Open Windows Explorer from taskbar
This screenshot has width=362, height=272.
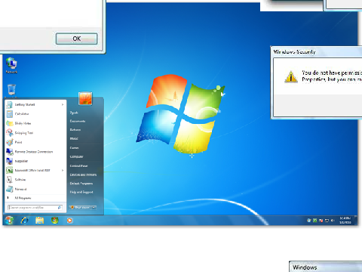pos(40,221)
